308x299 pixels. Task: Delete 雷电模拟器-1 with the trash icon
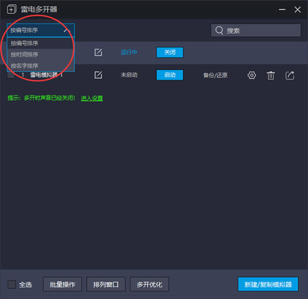tap(271, 75)
